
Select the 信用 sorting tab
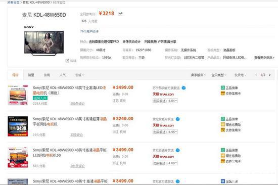coord(47,75)
